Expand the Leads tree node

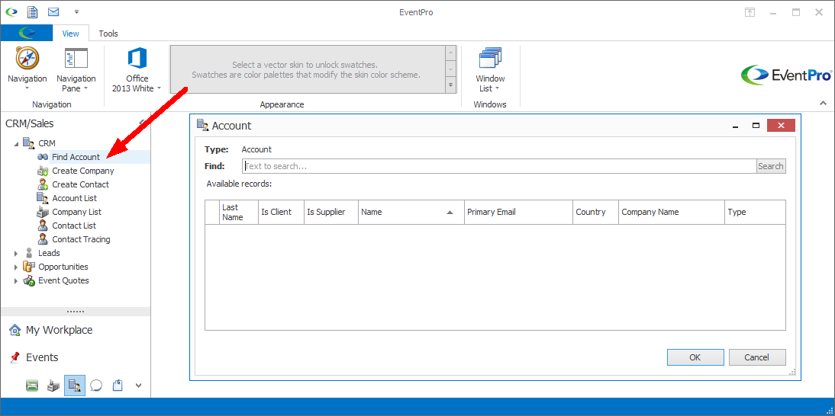tap(16, 254)
